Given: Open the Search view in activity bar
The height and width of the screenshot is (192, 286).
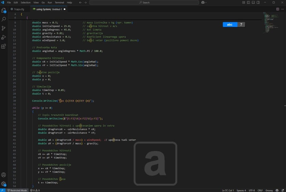Looking at the screenshot, I should point(4,19).
